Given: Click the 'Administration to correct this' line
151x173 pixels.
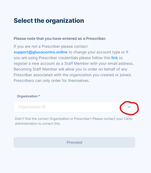Looking at the screenshot, I should (x=38, y=124).
